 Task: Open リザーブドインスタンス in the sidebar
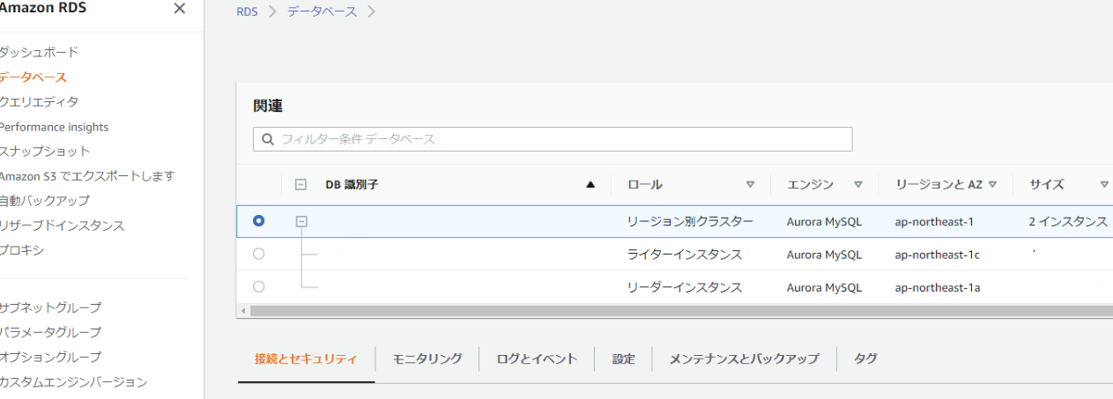click(62, 225)
